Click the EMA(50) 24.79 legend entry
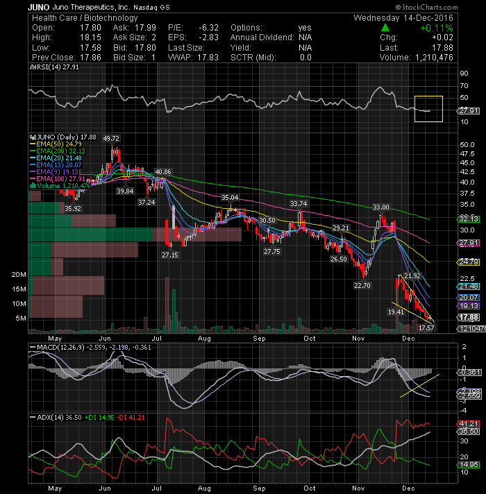The height and width of the screenshot is (494, 486). click(x=56, y=144)
